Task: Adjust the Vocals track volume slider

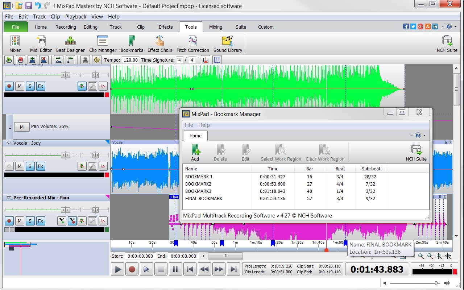Action: [65, 154]
